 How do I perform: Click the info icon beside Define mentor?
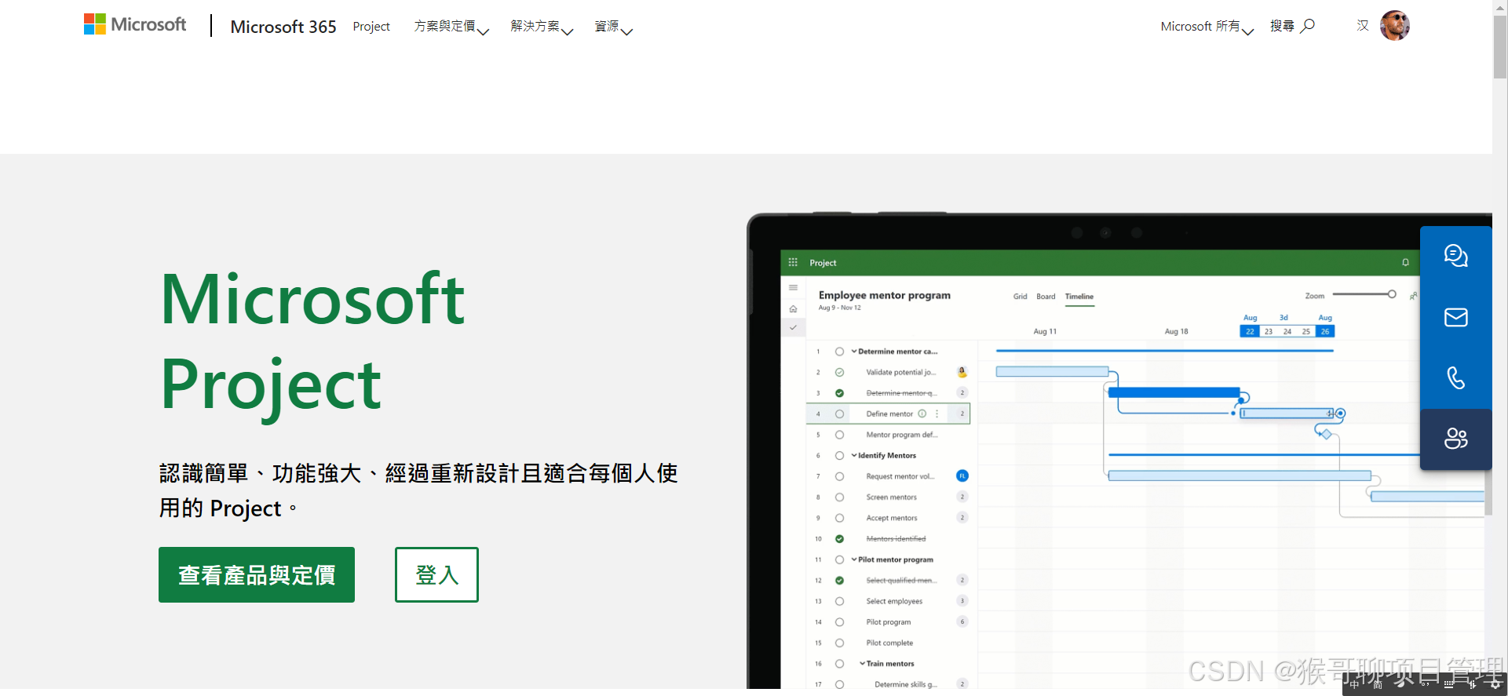coord(922,414)
